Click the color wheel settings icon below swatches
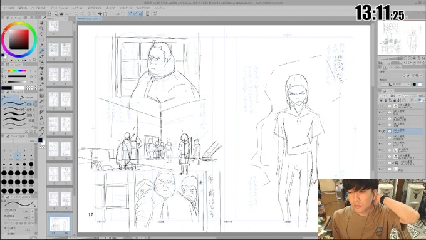The width and height of the screenshot is (426, 240). point(35,60)
